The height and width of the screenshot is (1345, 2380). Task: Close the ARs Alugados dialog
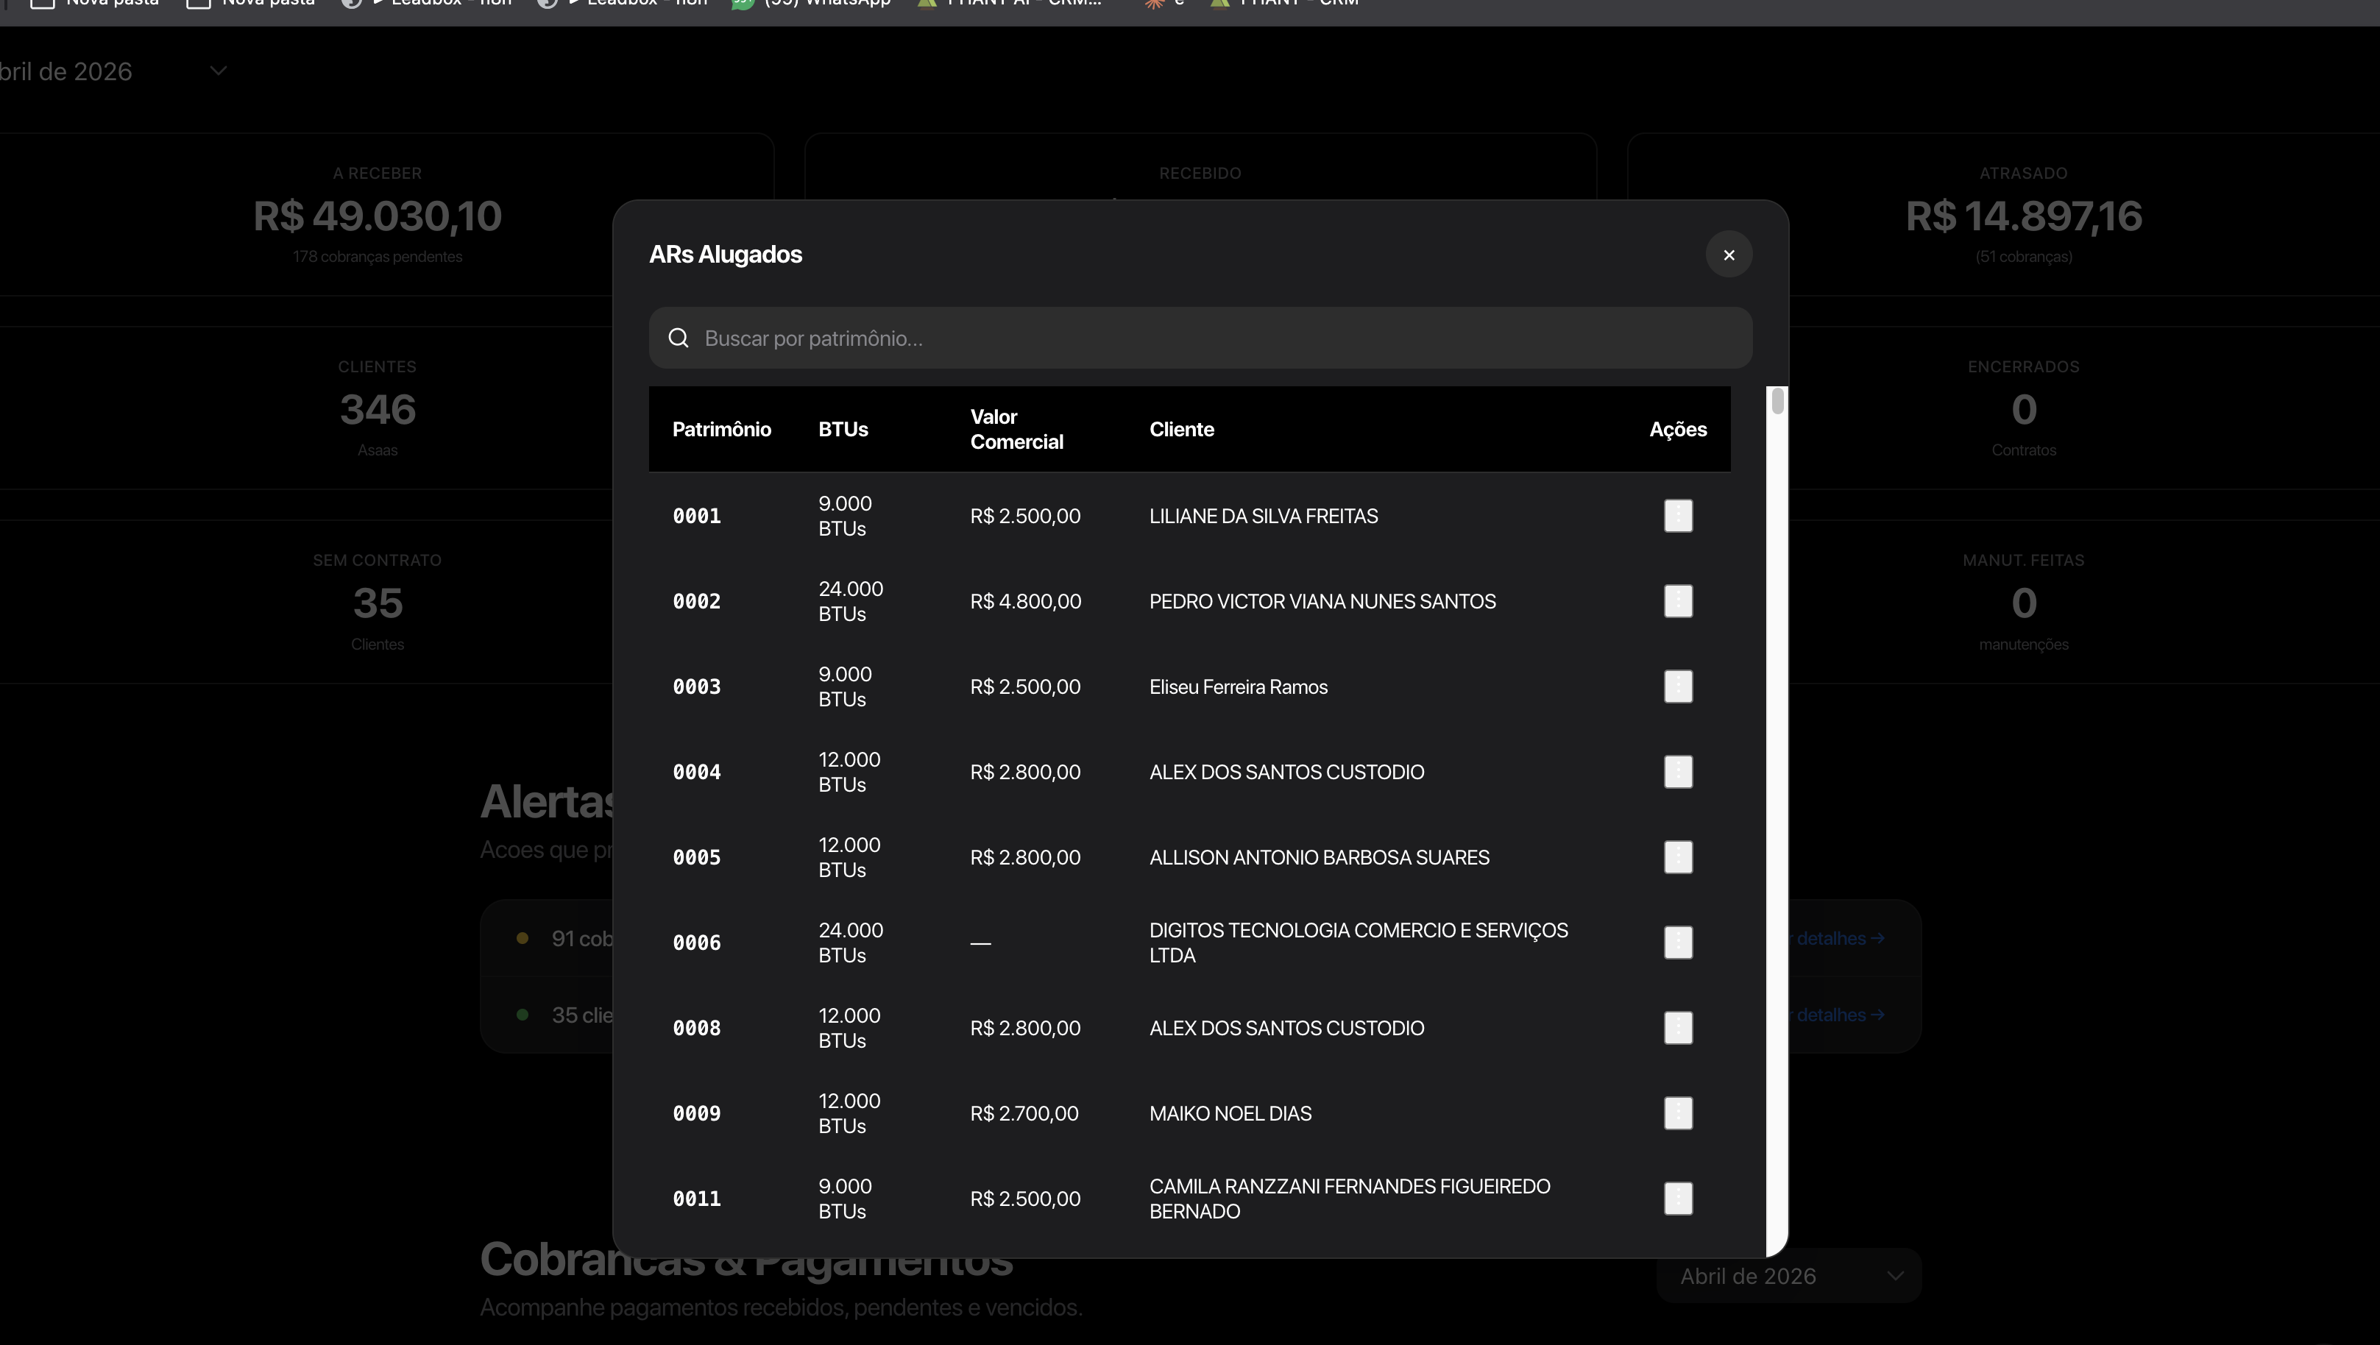(1729, 255)
